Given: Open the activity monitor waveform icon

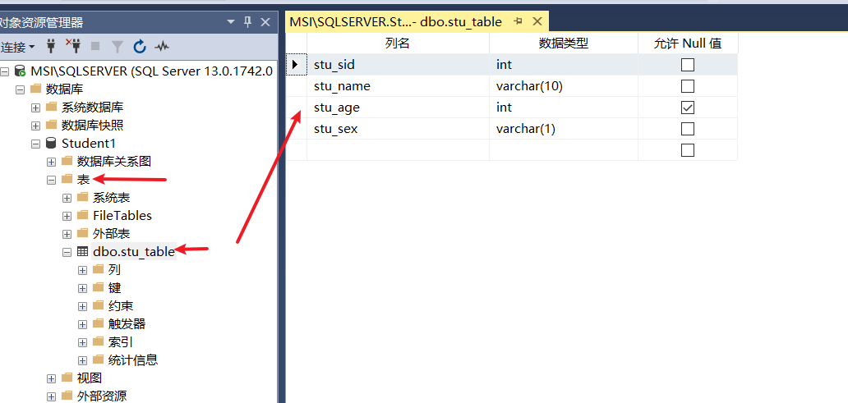Looking at the screenshot, I should 162,47.
